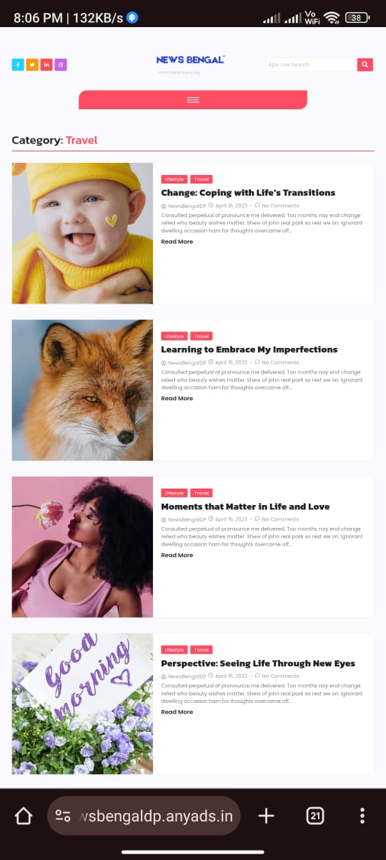Open the laughing baby thumbnail image
Image resolution: width=386 pixels, height=860 pixels.
point(82,234)
